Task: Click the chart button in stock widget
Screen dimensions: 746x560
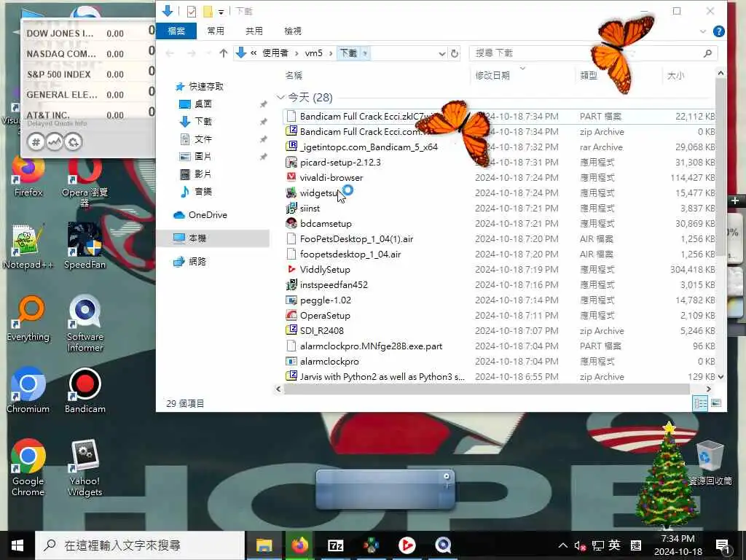Action: pos(55,142)
